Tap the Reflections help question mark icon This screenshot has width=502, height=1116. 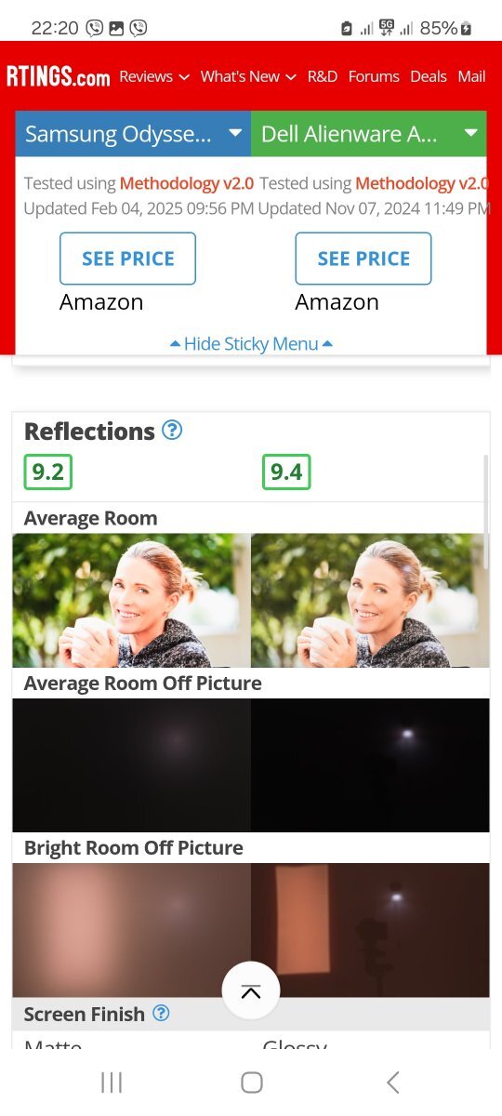172,431
